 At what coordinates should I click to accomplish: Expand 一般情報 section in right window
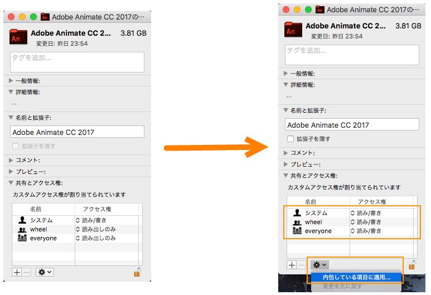(285, 74)
